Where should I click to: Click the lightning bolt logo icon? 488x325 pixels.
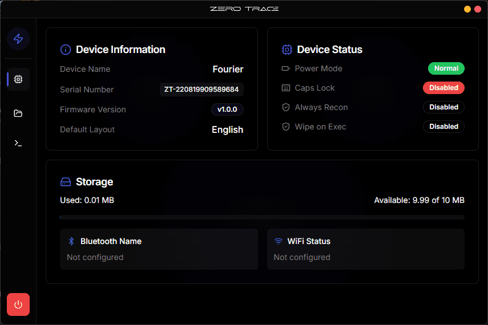(18, 39)
